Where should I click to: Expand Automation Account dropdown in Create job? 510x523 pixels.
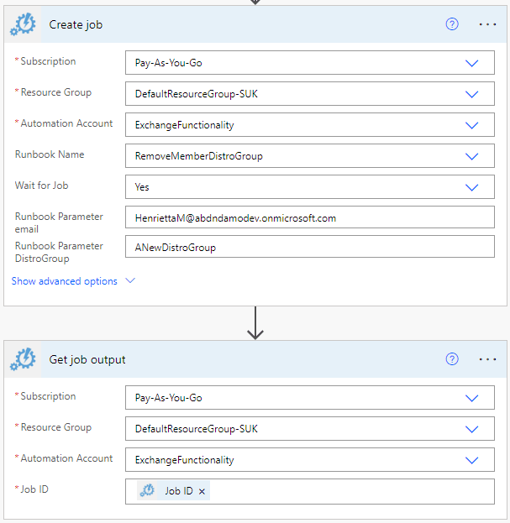471,125
